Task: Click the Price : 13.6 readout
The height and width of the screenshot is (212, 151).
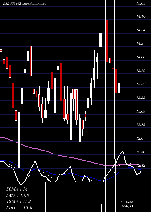Action: tap(19, 207)
